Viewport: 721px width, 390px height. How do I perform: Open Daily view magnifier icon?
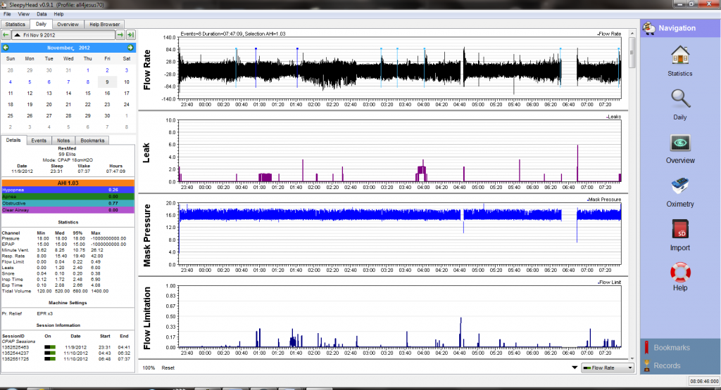[x=679, y=98]
